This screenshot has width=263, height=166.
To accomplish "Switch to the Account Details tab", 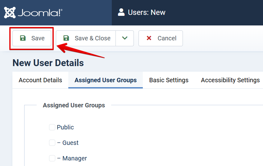I will coord(40,80).
